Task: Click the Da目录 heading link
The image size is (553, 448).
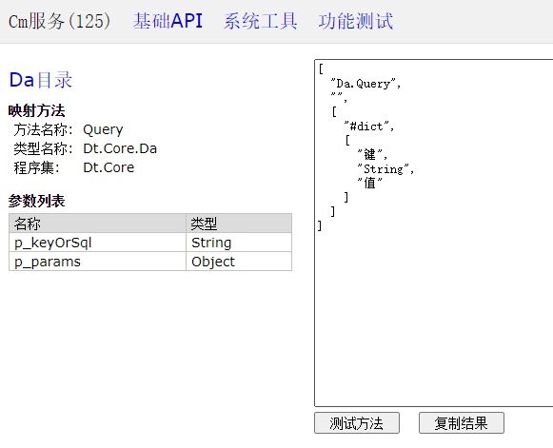Action: (41, 80)
